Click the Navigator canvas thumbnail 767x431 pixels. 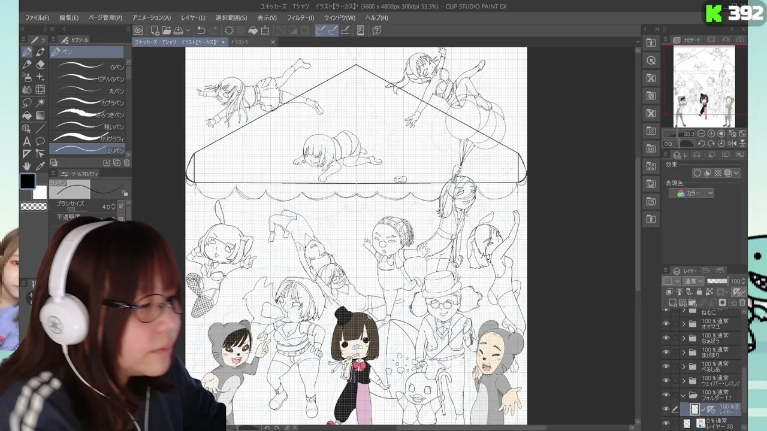pyautogui.click(x=703, y=87)
